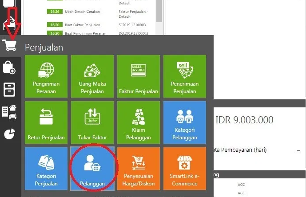Collapse the Pembayaran (hari) panel dash
Image resolution: width=306 pixels, height=197 pixels.
[298, 150]
